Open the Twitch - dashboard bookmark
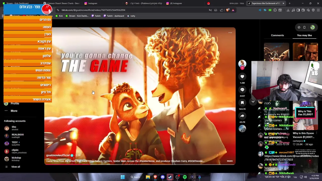 point(113,16)
